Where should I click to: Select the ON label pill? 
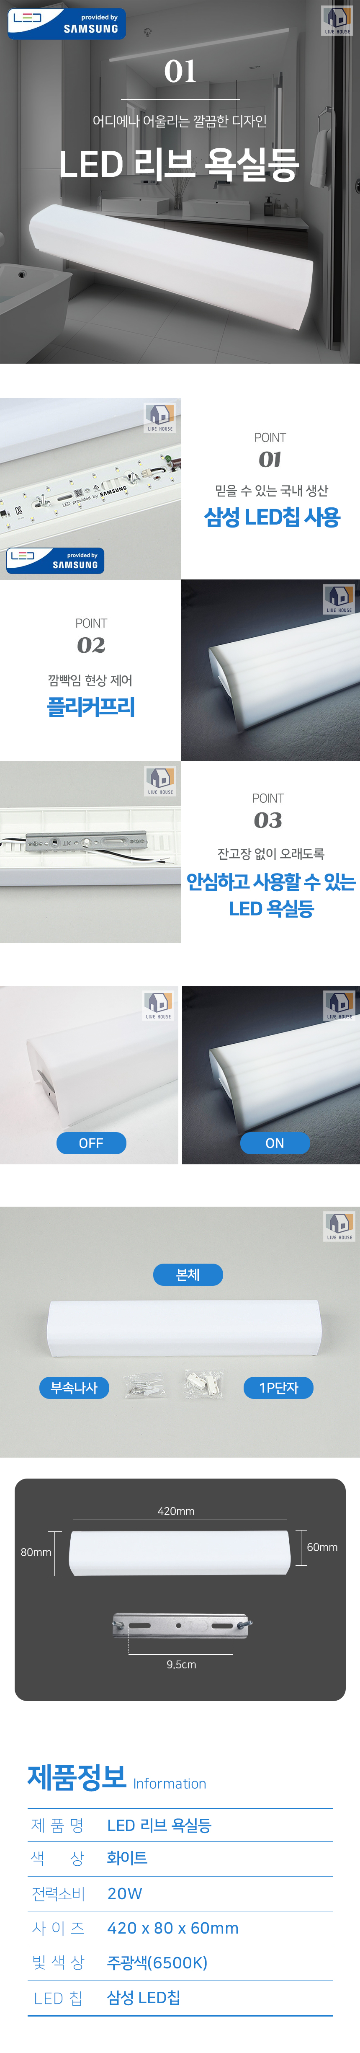click(275, 1143)
